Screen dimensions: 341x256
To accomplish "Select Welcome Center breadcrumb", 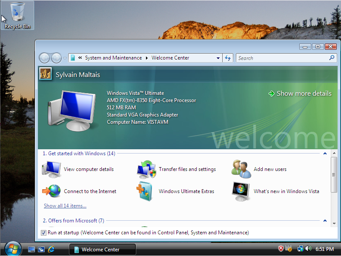I will tap(170, 58).
